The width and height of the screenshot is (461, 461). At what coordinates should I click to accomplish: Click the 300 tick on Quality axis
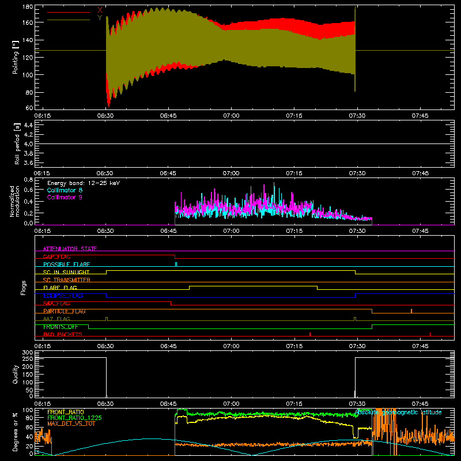click(x=28, y=353)
